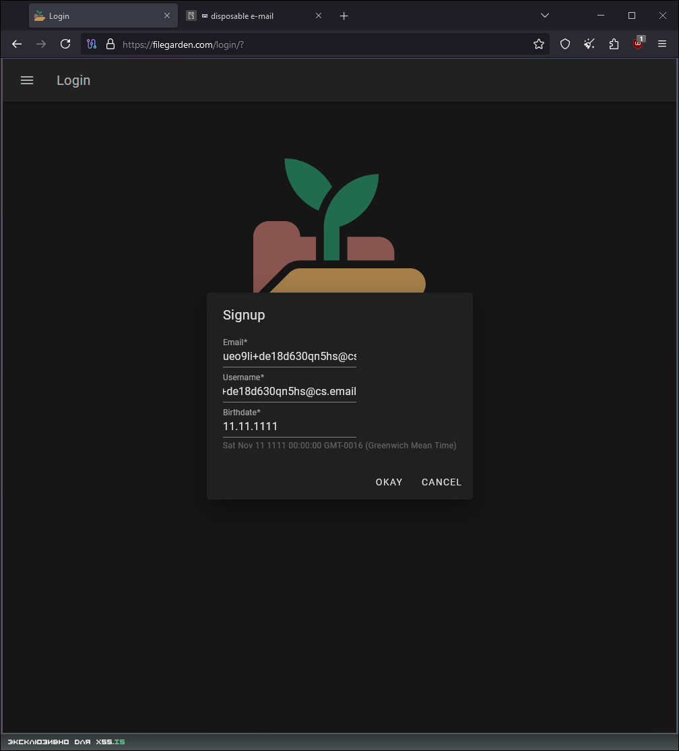The image size is (679, 751).
Task: Click the Login page title in header
Action: point(73,80)
